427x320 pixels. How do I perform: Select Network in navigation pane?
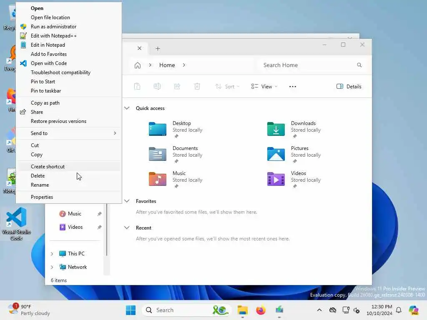click(x=77, y=267)
